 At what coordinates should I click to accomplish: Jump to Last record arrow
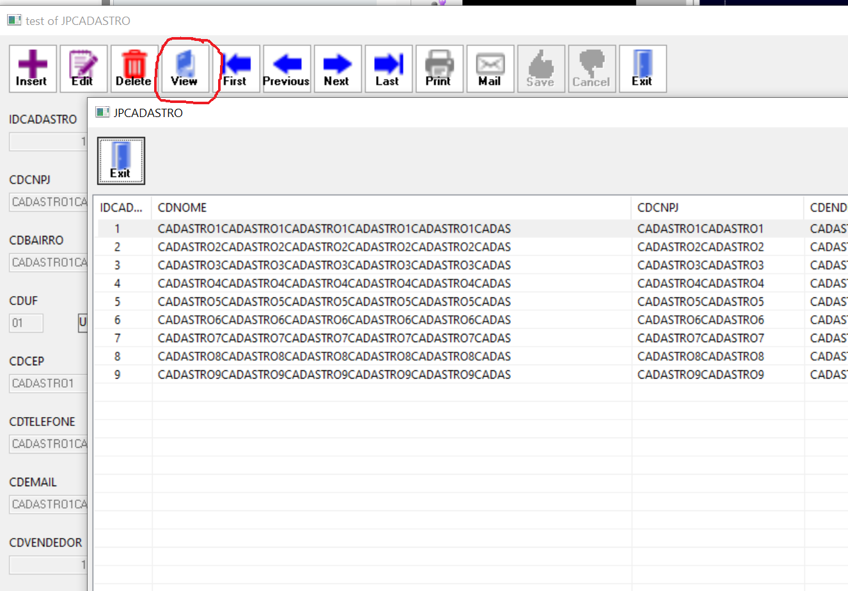click(x=388, y=68)
